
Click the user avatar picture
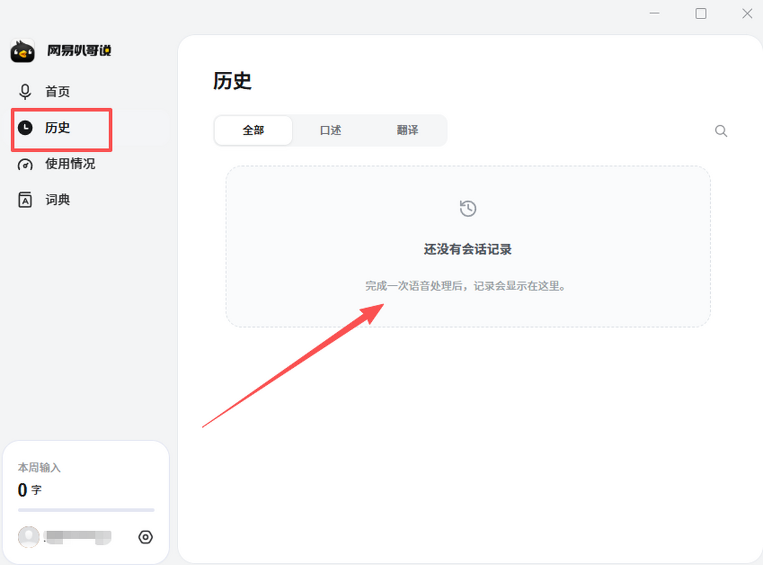[x=29, y=537]
